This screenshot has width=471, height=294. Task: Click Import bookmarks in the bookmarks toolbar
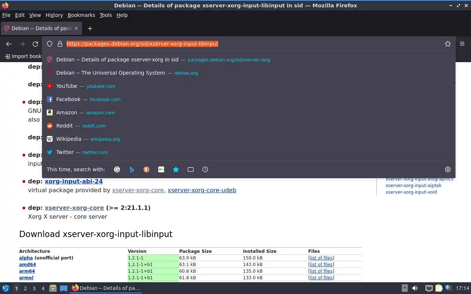23,56
